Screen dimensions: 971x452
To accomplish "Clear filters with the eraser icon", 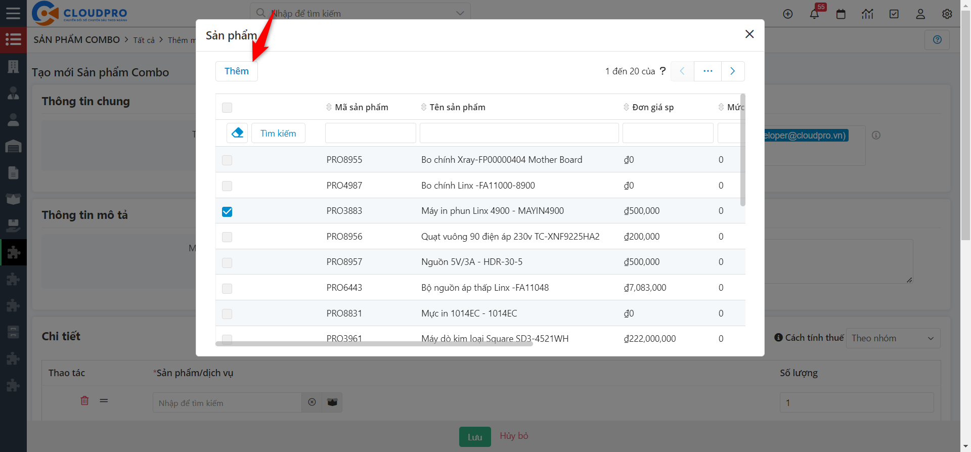I will pos(237,133).
